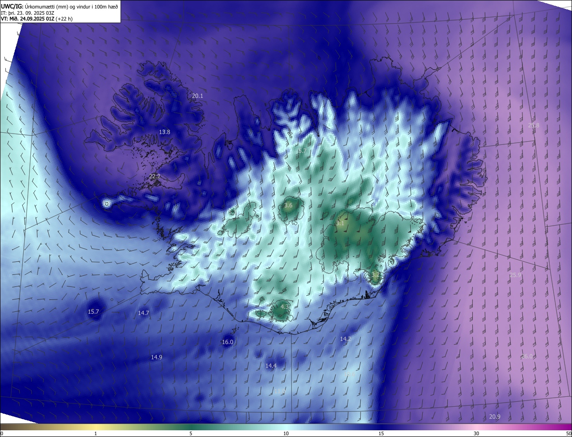Click the color scale tick labeled 5
Image resolution: width=572 pixels, height=437 pixels.
tap(191, 433)
